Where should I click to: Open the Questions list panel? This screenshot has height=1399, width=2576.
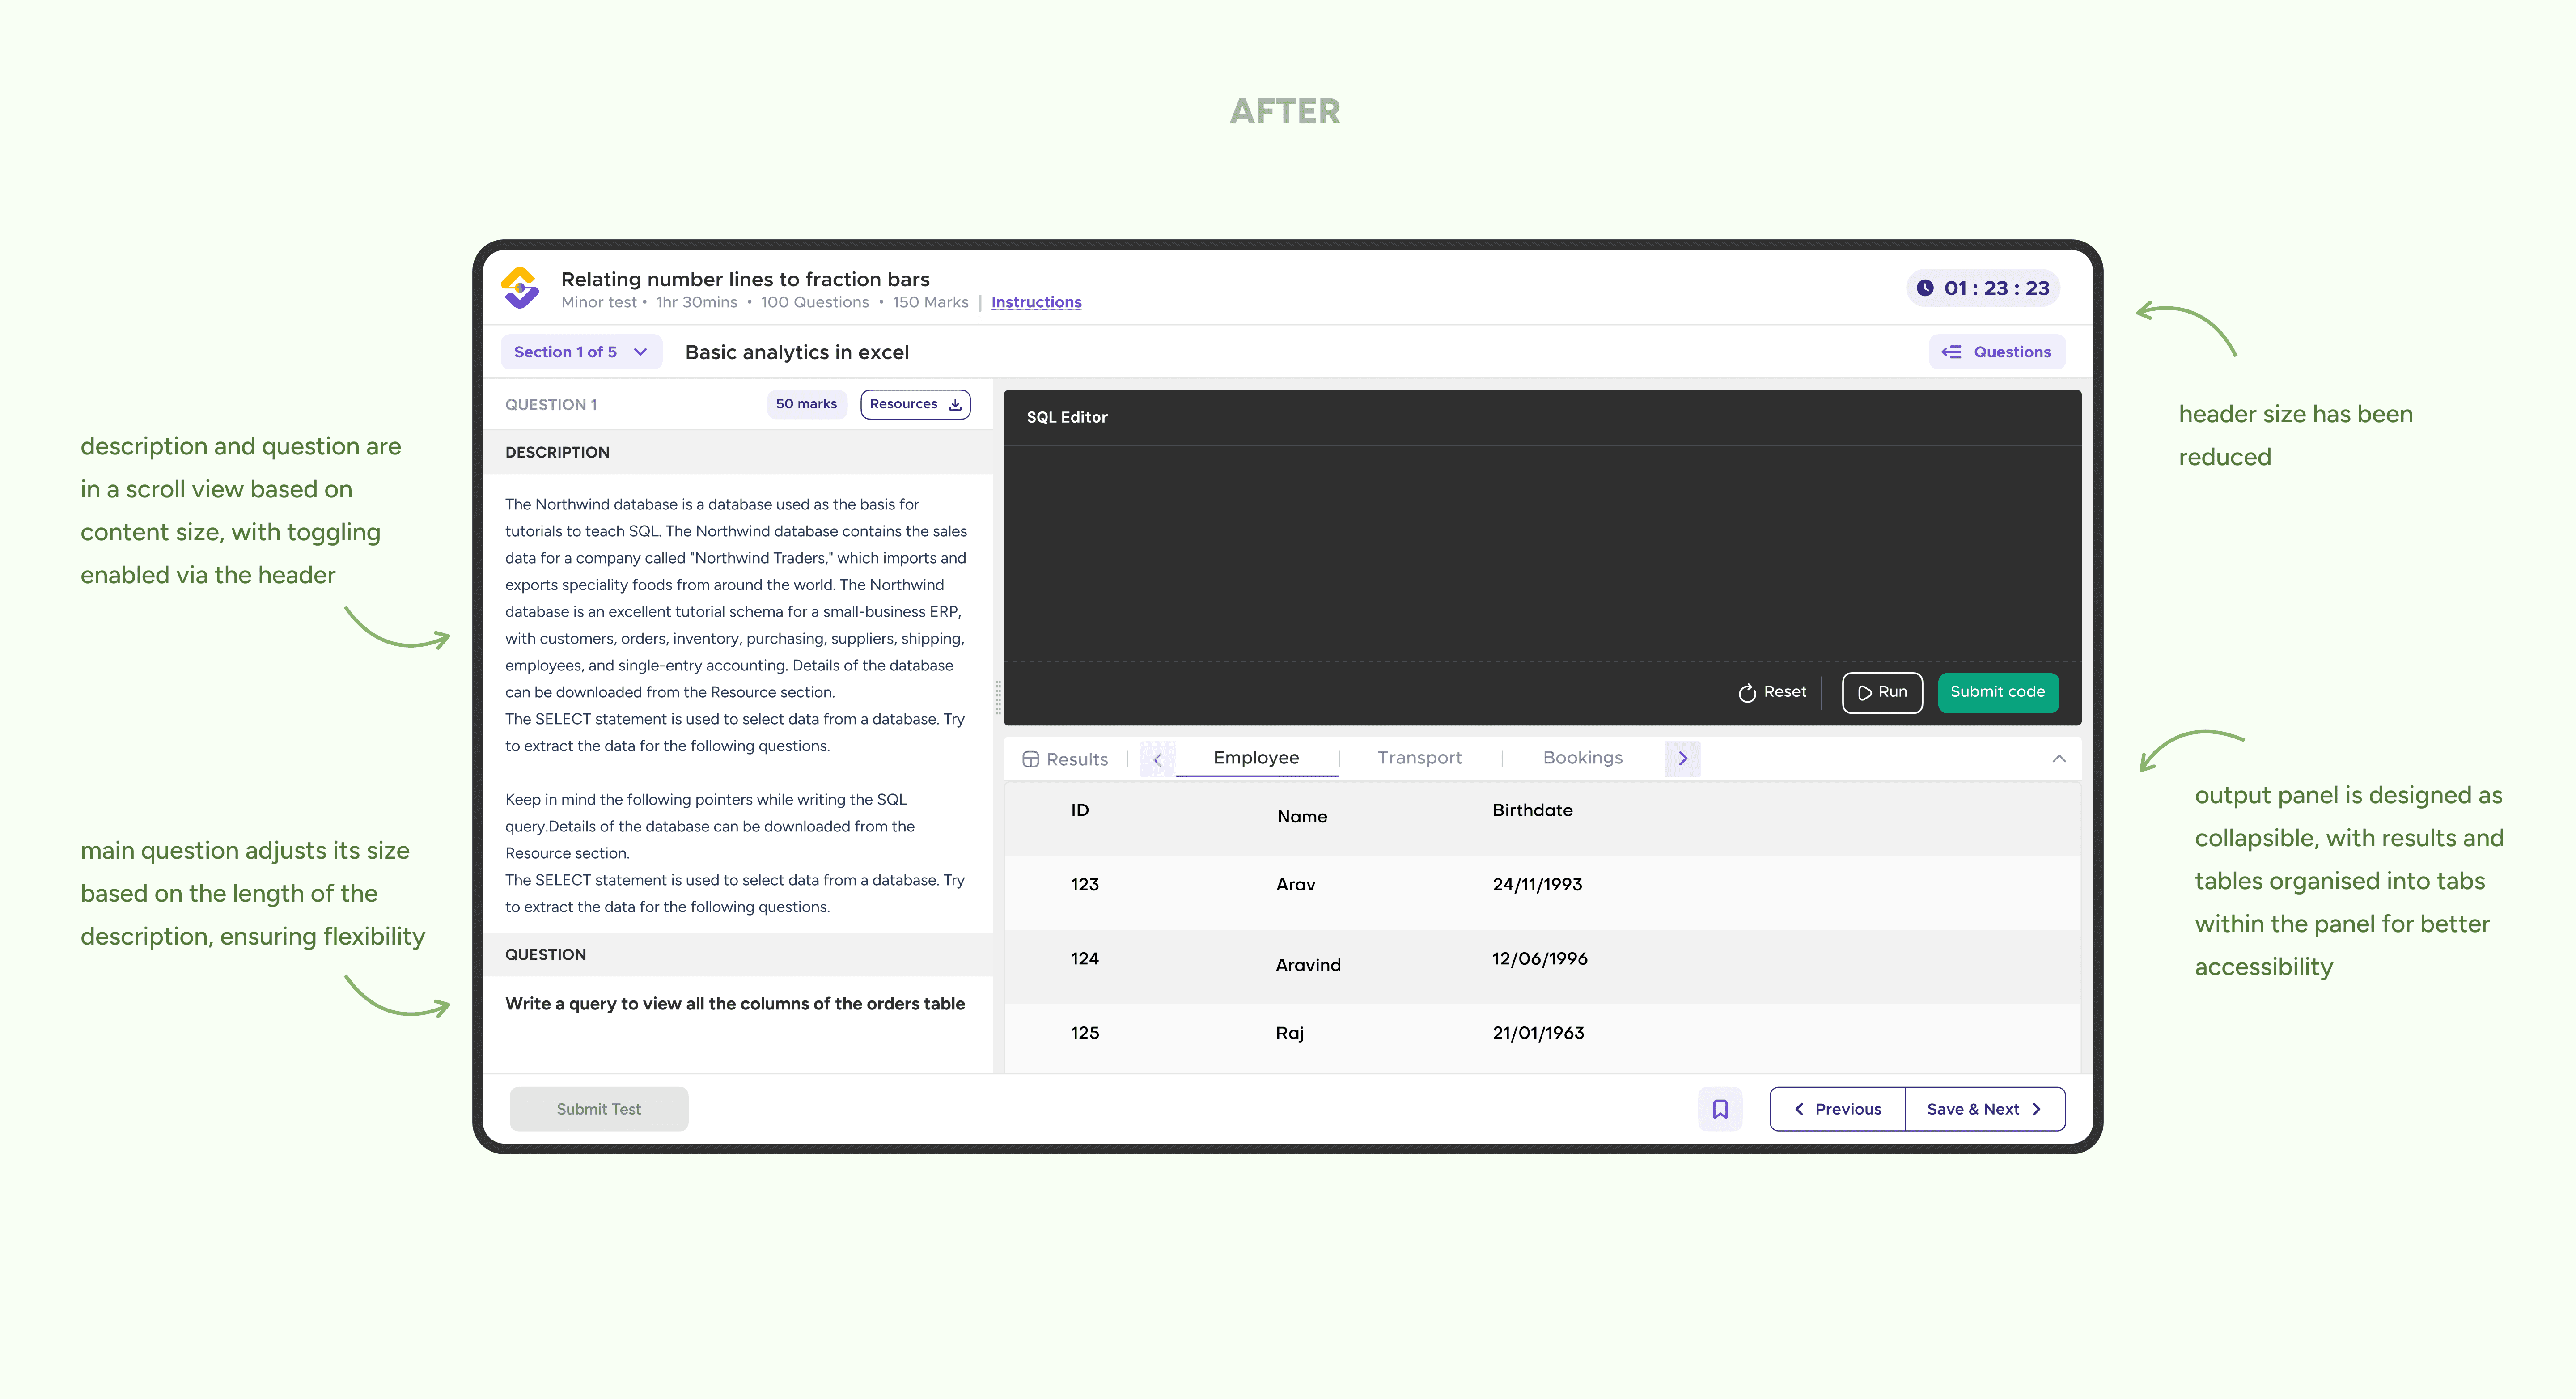(1996, 352)
